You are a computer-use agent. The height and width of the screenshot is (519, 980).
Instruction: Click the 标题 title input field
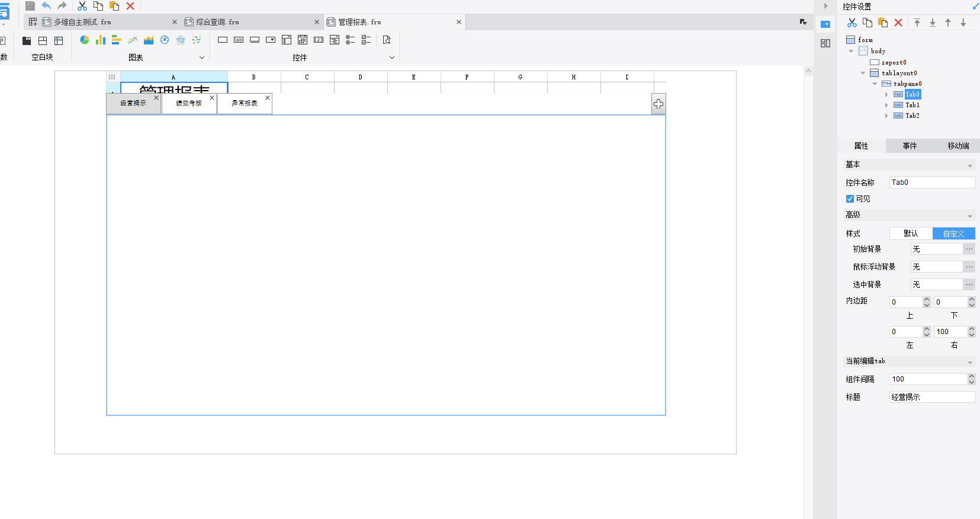click(x=932, y=397)
